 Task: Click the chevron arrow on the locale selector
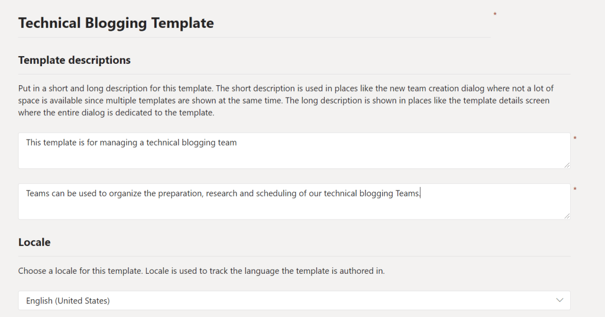(560, 300)
